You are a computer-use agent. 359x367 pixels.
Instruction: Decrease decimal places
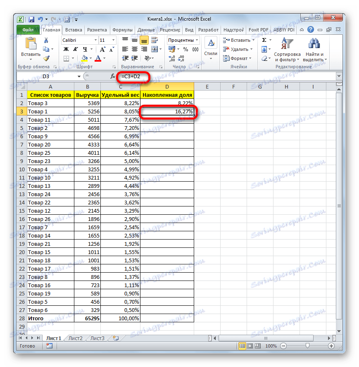point(181,58)
